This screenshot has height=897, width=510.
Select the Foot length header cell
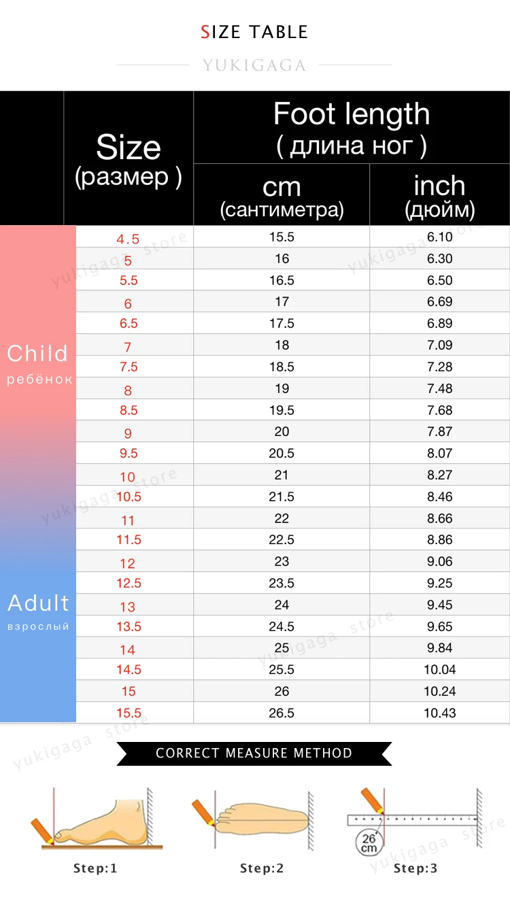(x=352, y=127)
